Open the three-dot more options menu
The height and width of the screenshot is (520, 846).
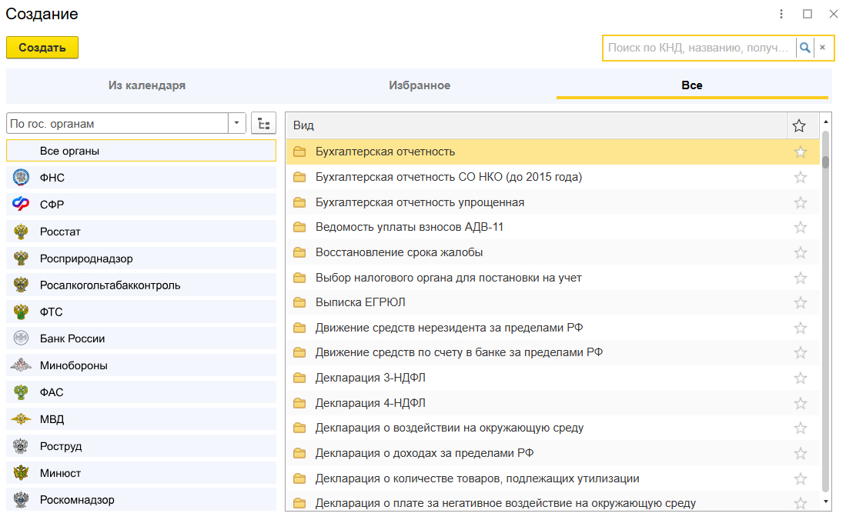pyautogui.click(x=781, y=14)
